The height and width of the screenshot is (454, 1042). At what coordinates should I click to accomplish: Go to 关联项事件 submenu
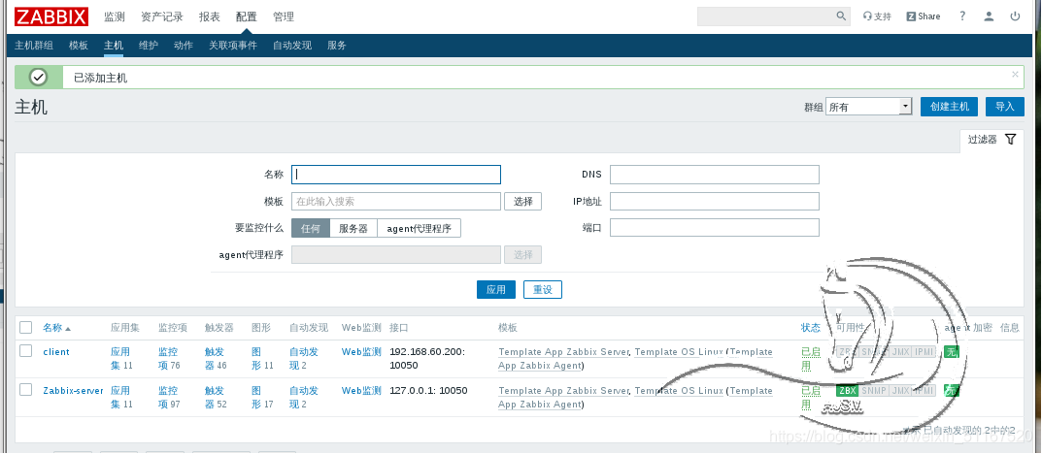233,46
